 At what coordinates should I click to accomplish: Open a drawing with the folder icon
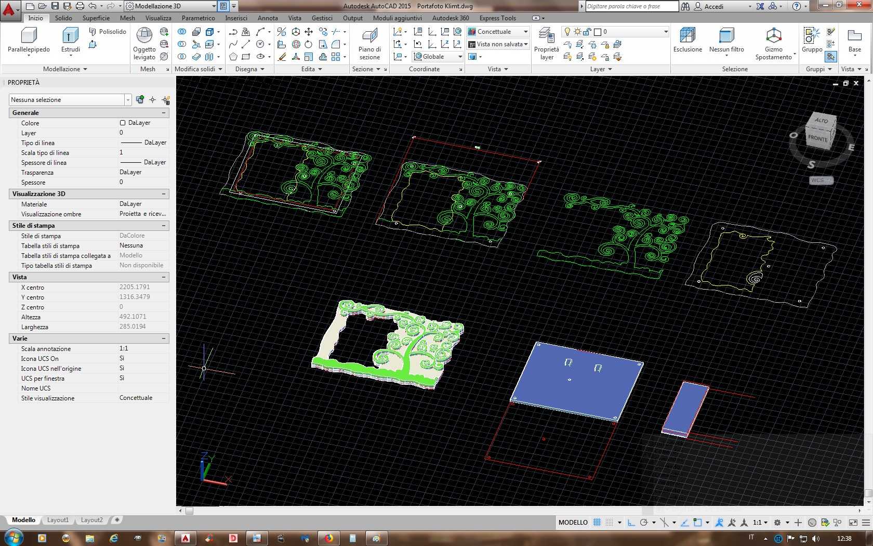click(43, 6)
